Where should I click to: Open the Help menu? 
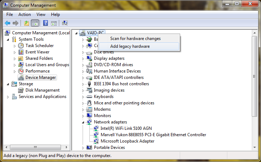pos(55,15)
